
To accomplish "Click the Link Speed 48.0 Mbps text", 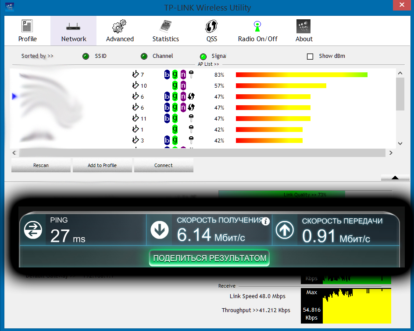I will click(257, 296).
